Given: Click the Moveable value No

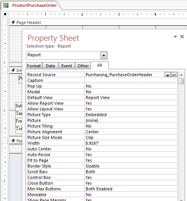Looking at the screenshot, I should click(x=88, y=195).
